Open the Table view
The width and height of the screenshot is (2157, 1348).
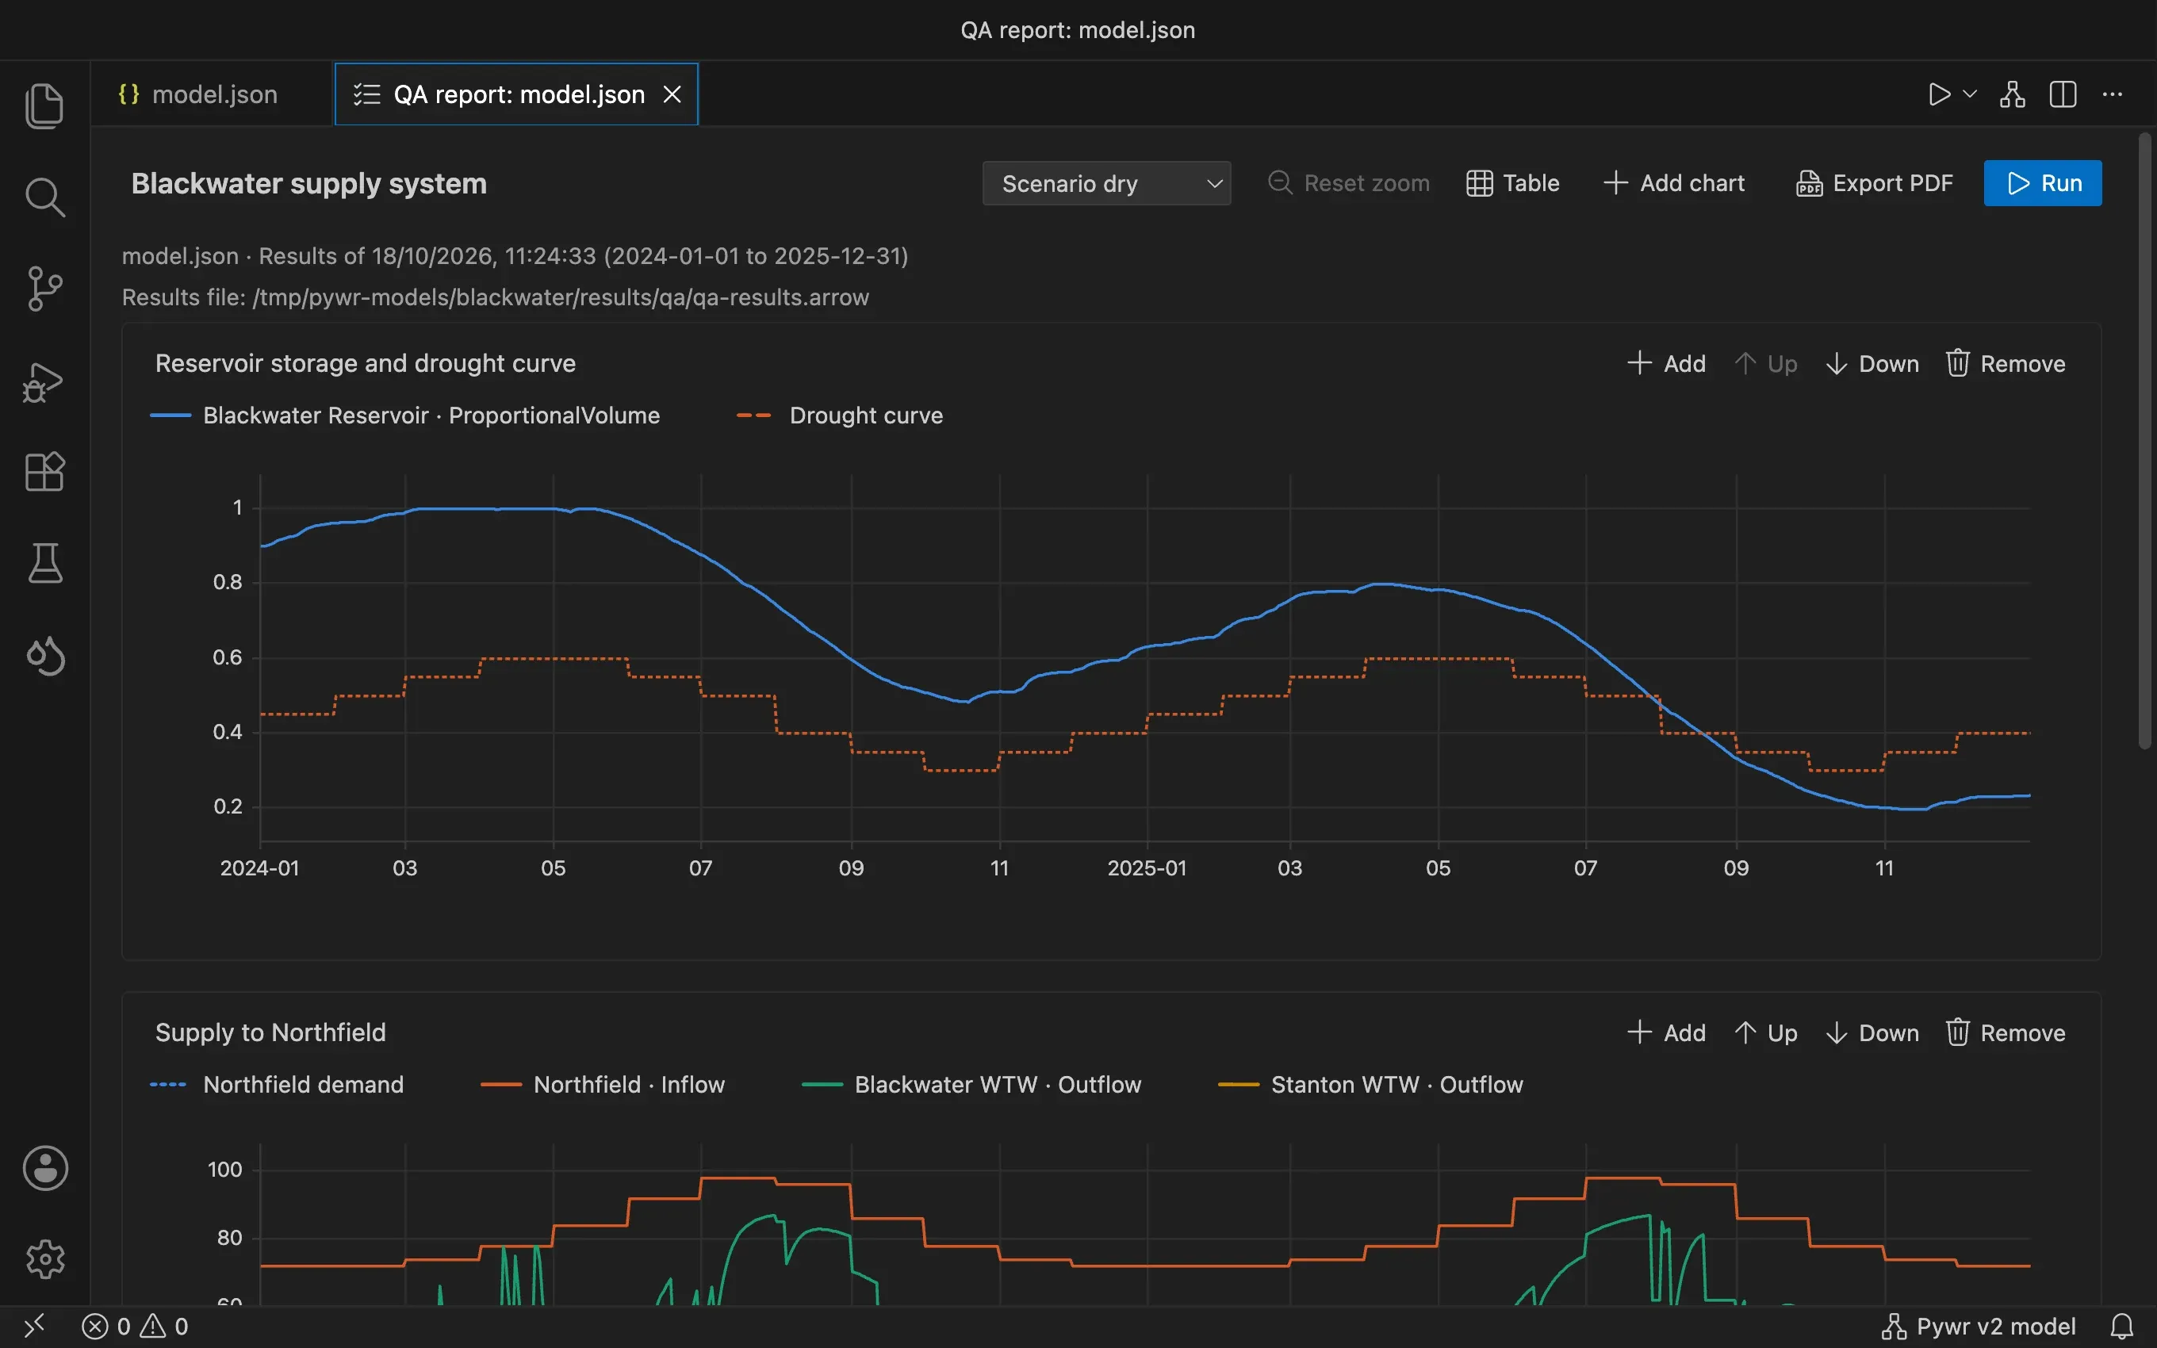coord(1512,184)
